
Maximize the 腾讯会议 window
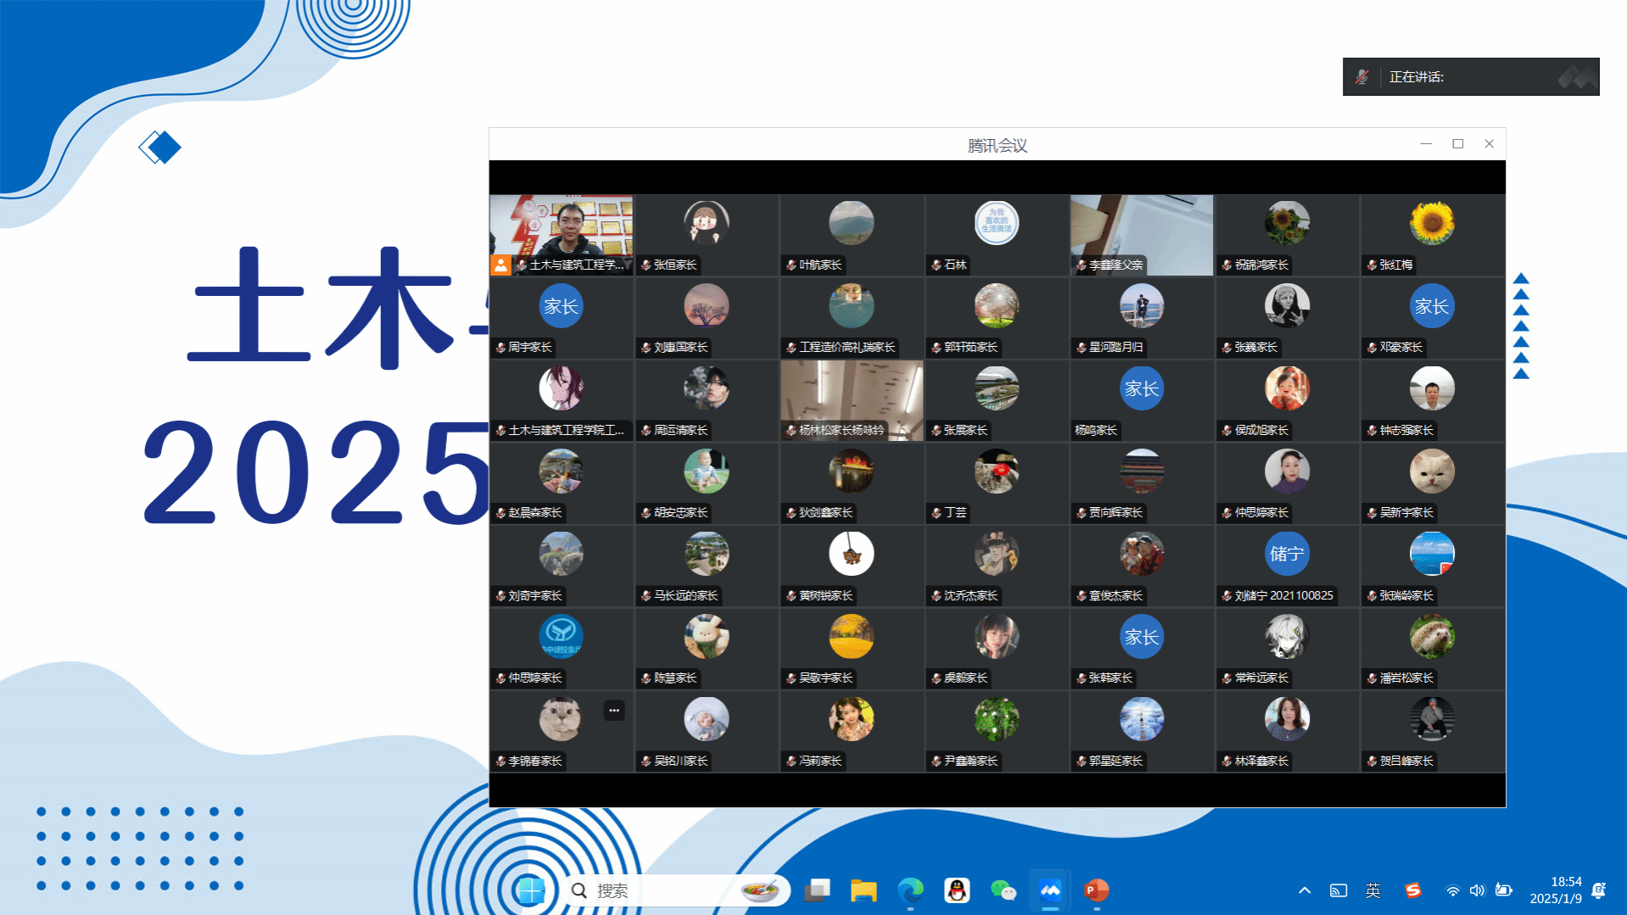pos(1457,144)
